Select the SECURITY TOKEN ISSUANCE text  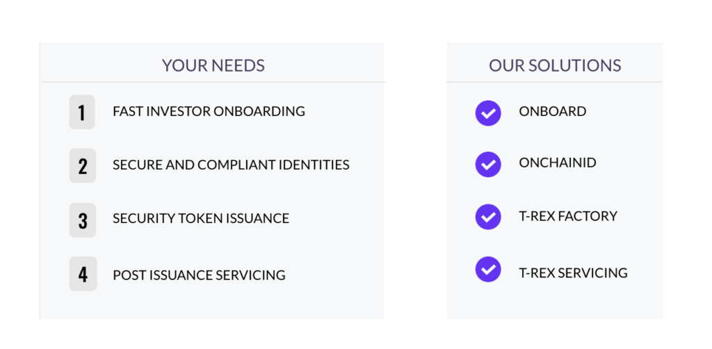click(201, 218)
